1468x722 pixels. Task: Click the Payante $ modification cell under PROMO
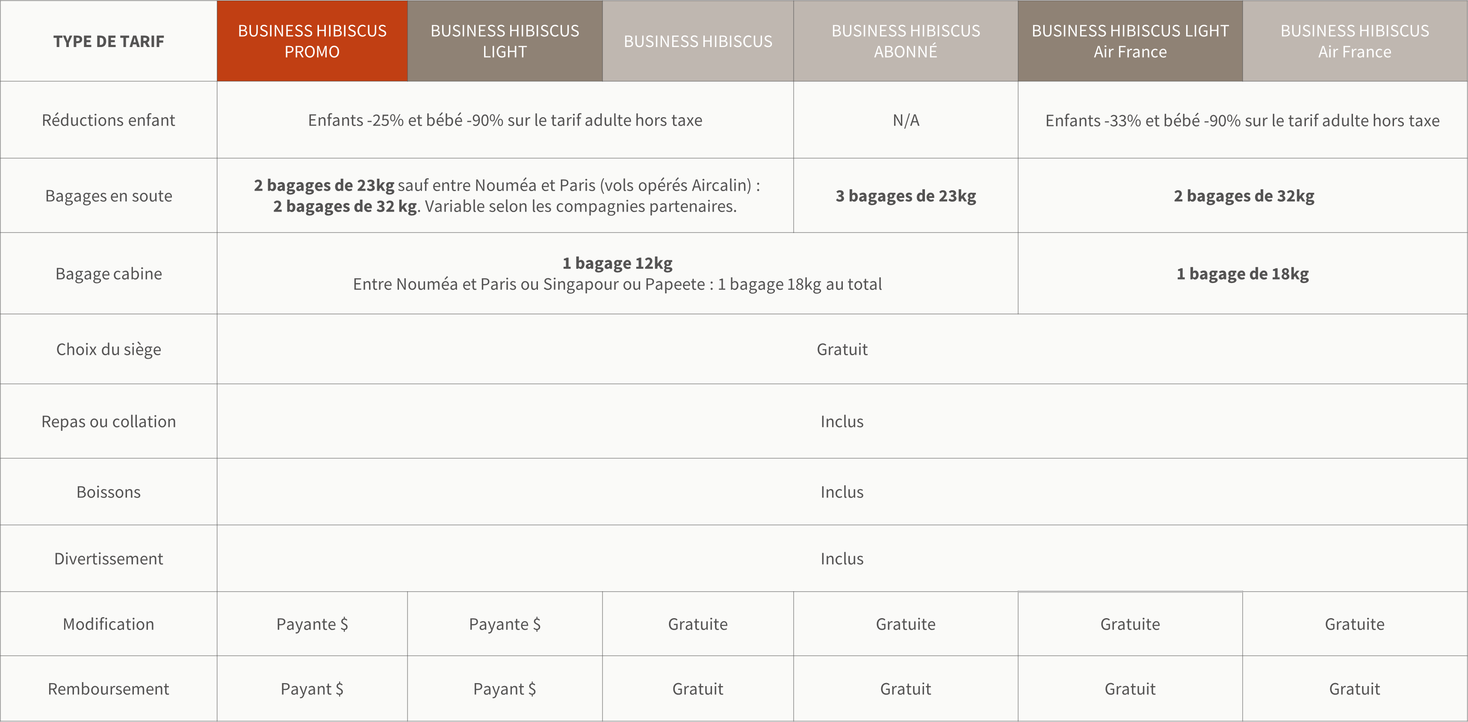coord(312,623)
